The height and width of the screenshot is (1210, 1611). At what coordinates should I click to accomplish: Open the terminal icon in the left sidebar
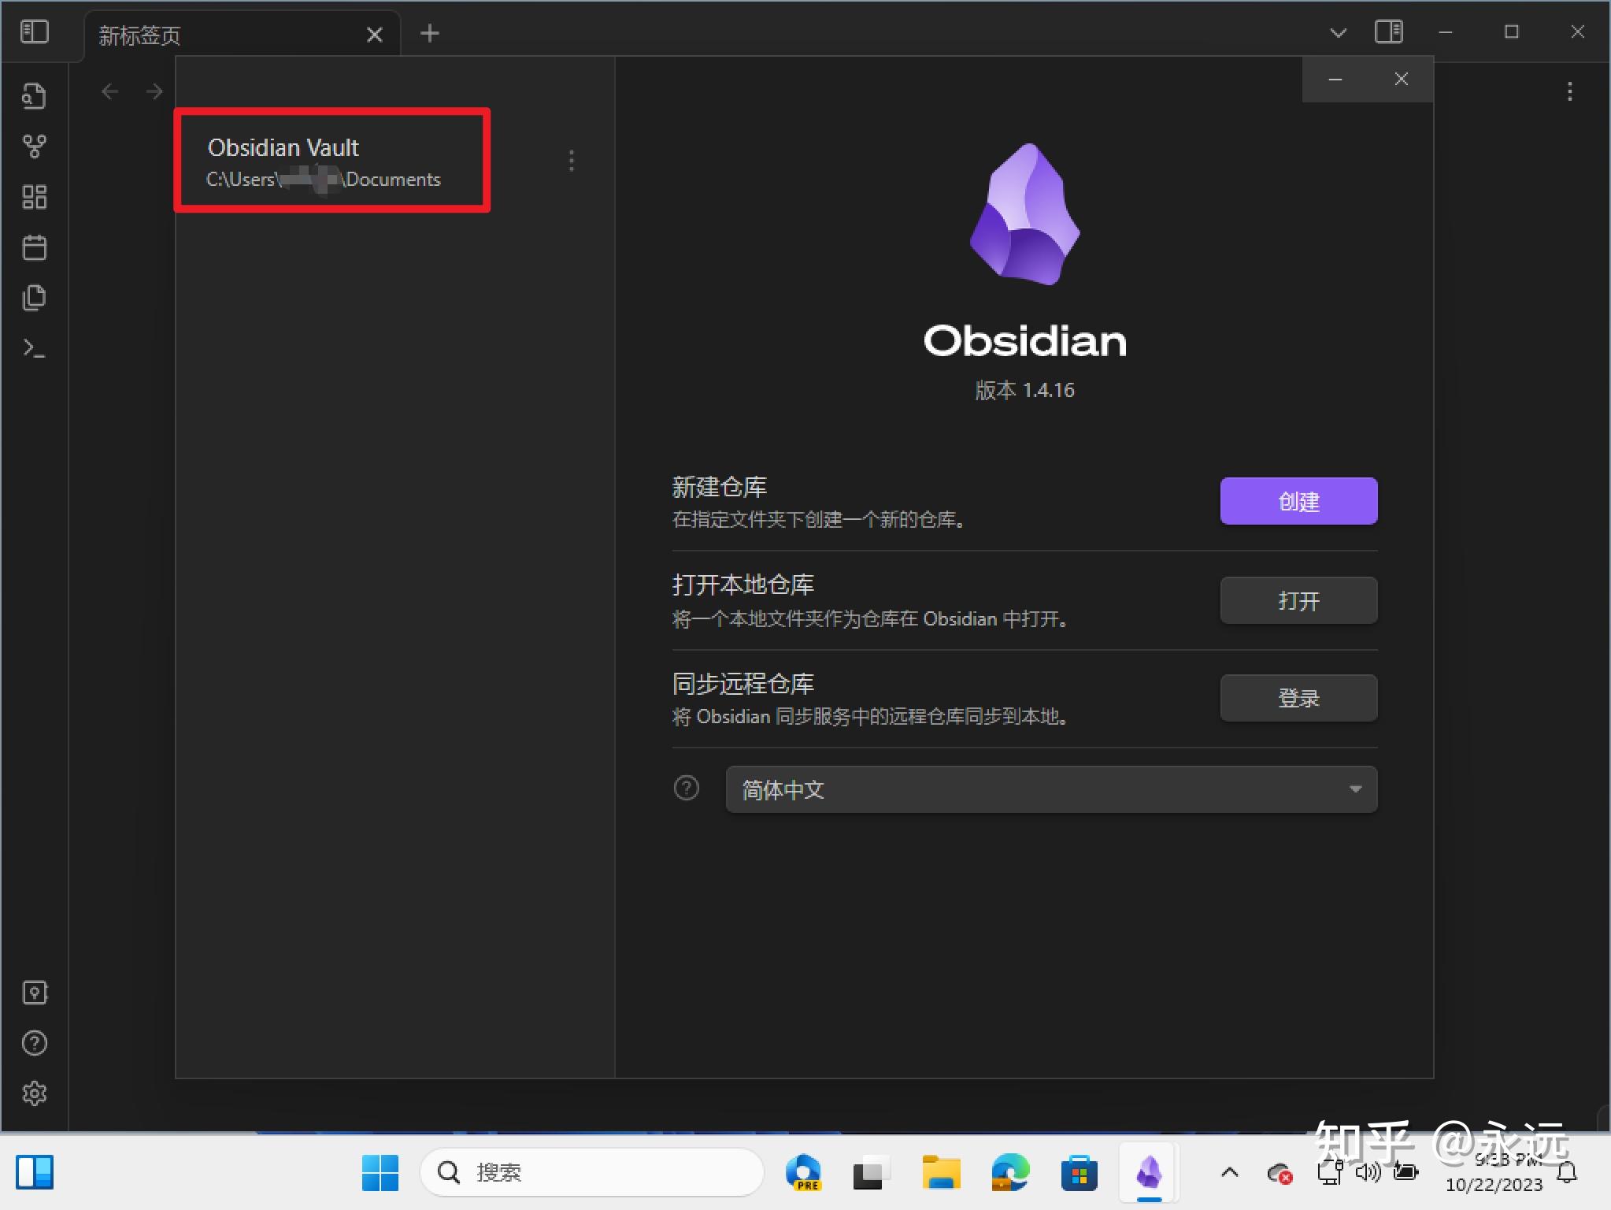click(35, 347)
